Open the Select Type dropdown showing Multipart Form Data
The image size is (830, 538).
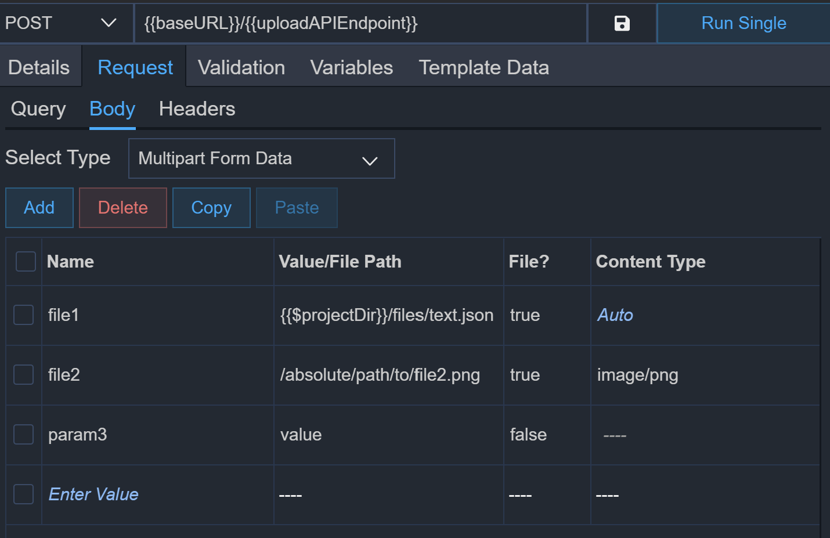370,158
